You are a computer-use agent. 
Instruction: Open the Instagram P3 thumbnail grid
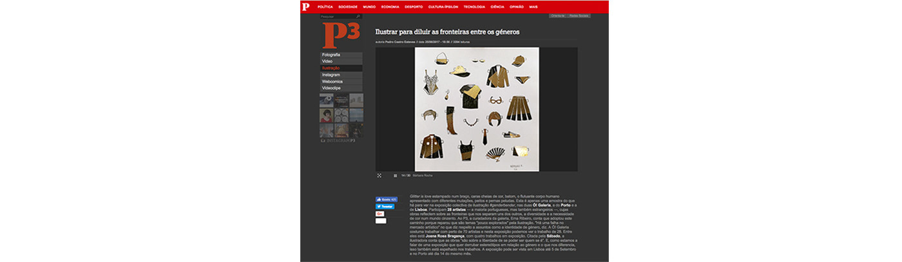341,115
